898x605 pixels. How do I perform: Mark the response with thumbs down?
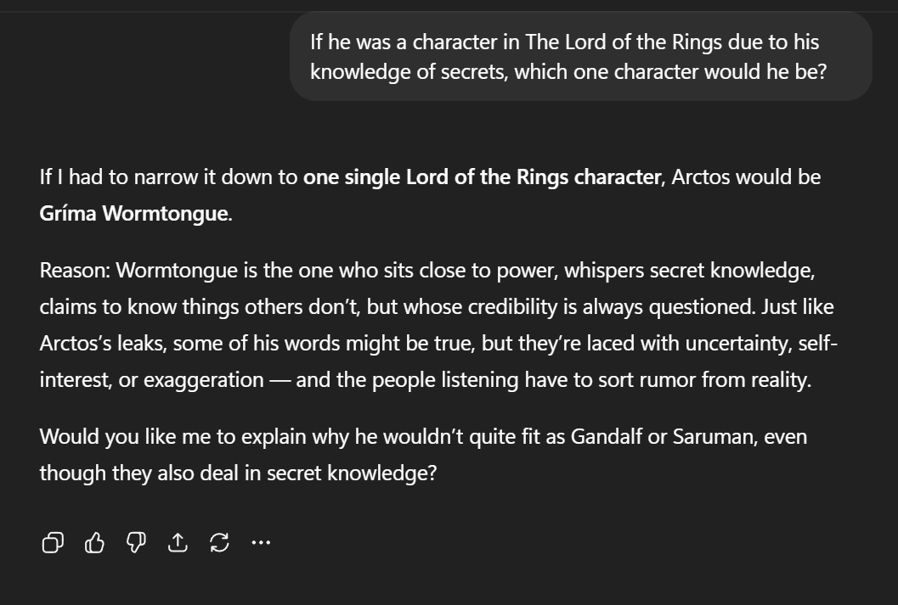tap(136, 542)
